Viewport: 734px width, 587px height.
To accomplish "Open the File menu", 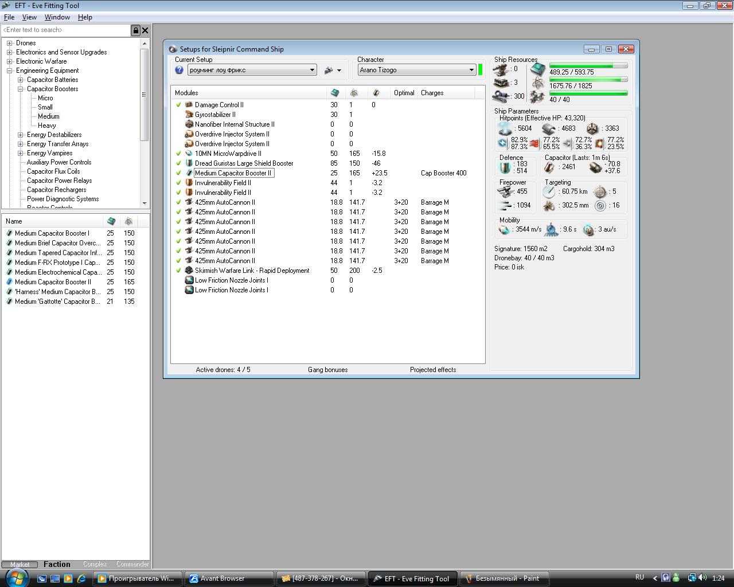I will (9, 17).
